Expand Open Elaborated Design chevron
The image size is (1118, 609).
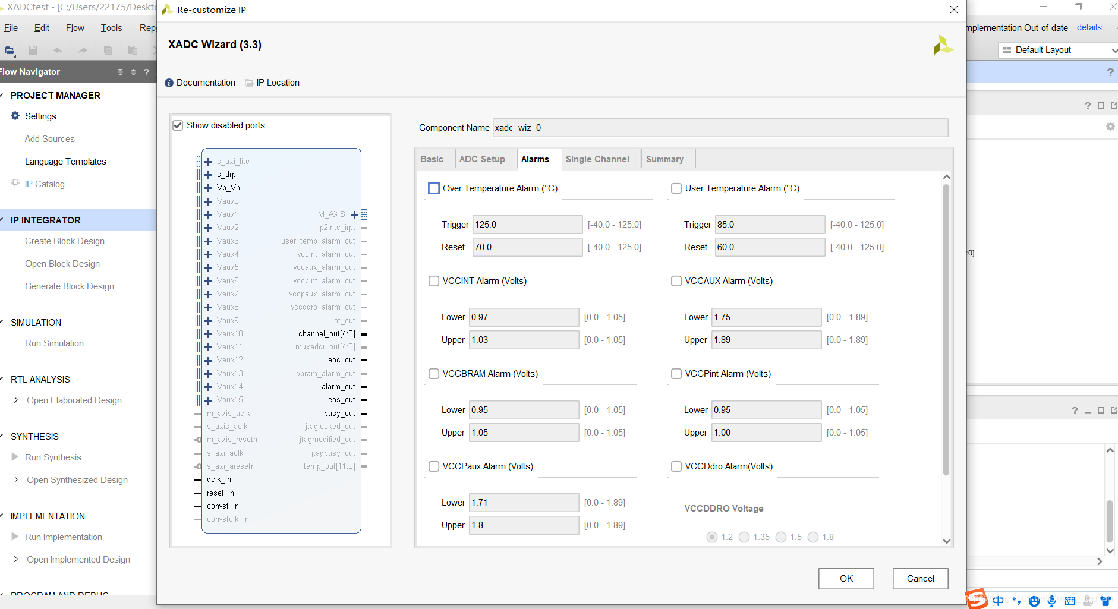[x=16, y=400]
